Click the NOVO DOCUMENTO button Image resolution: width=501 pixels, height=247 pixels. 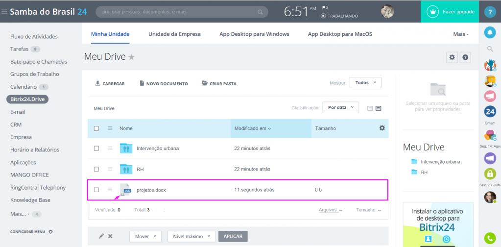(164, 84)
